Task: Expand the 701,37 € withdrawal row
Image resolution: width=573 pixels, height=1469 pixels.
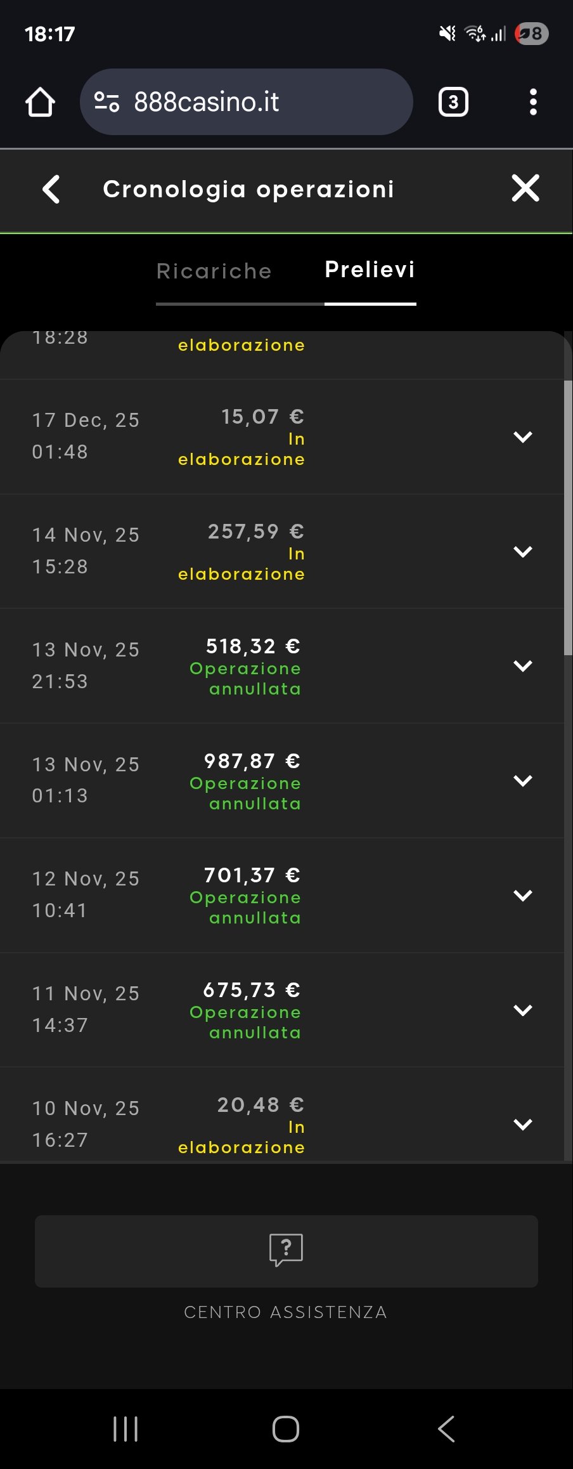Action: point(523,896)
